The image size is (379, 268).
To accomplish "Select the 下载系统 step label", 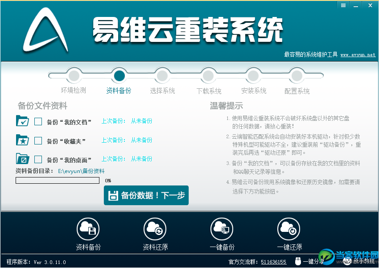I will pyautogui.click(x=209, y=91).
